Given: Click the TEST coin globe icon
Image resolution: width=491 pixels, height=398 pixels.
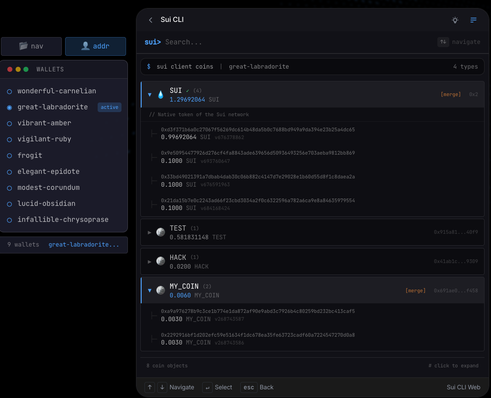Looking at the screenshot, I should (x=160, y=232).
